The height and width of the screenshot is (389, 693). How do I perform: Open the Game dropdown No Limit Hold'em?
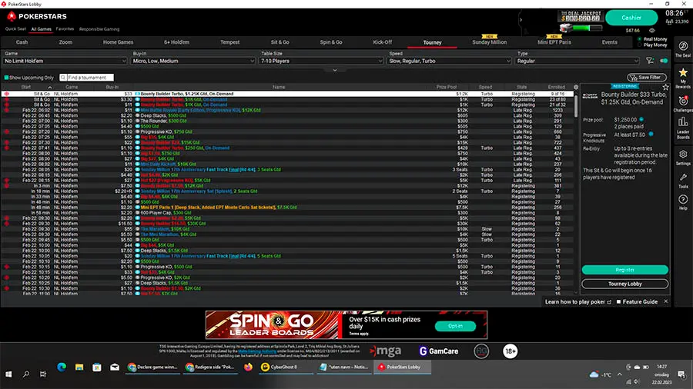point(65,61)
